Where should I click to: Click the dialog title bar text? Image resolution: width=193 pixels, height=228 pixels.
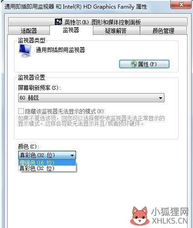click(x=76, y=7)
